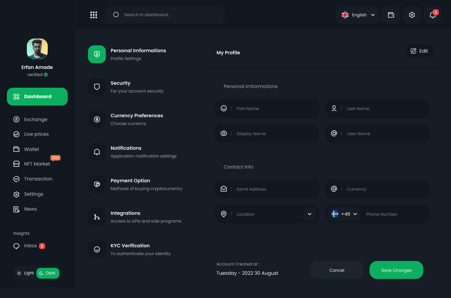Open the English language dropdown

click(358, 15)
